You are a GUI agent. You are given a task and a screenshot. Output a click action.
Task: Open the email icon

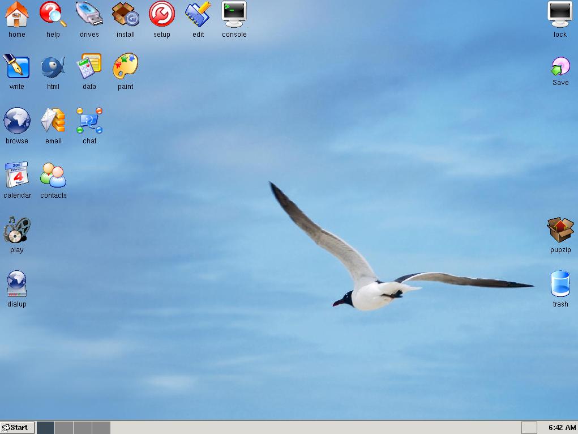pos(53,121)
